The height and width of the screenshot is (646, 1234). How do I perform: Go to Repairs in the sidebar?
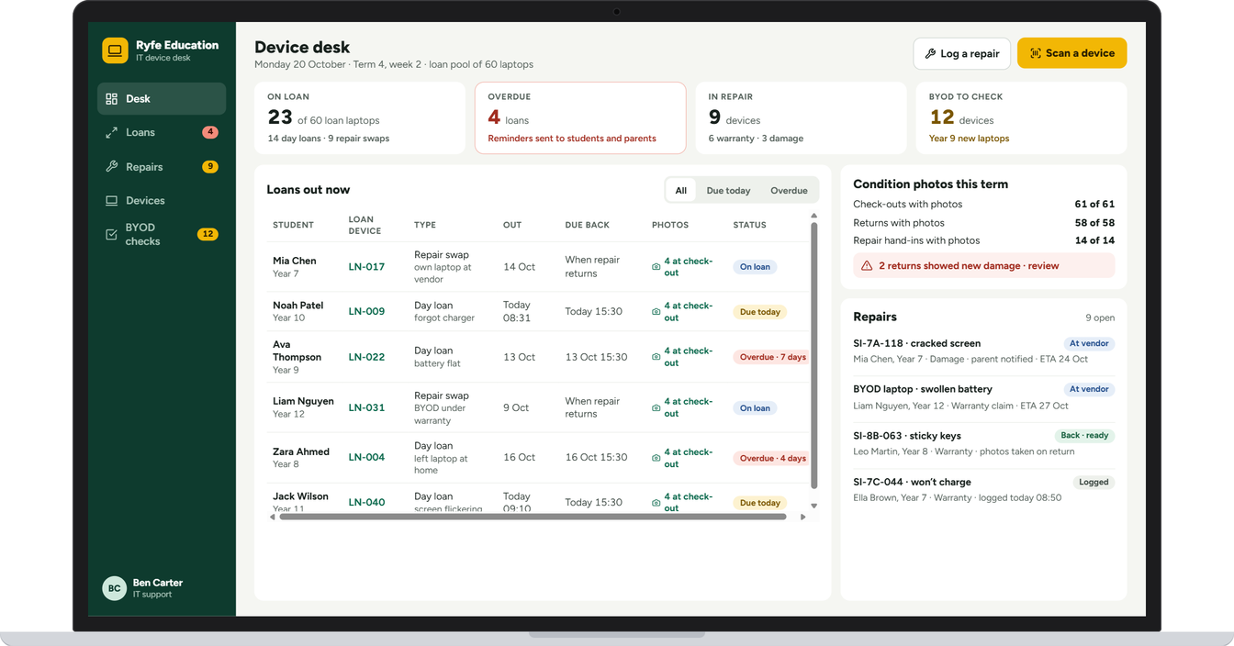tap(162, 166)
